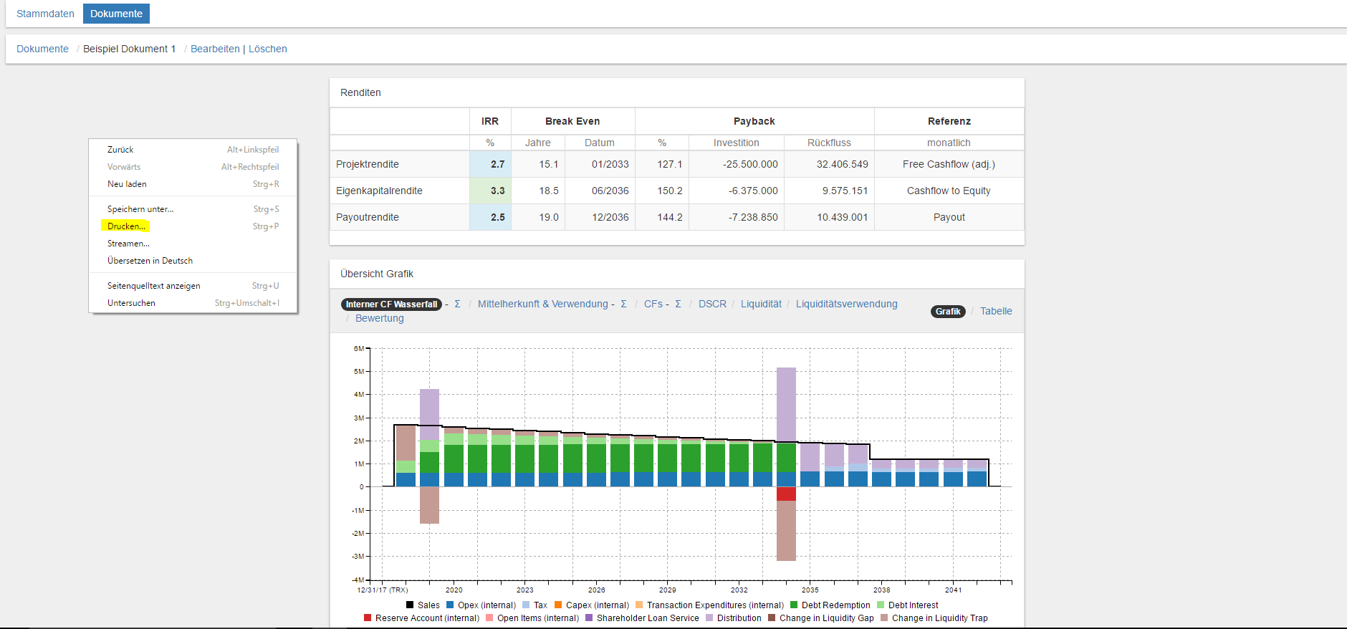
Task: Switch the overview to Tabelle view
Action: (x=995, y=311)
